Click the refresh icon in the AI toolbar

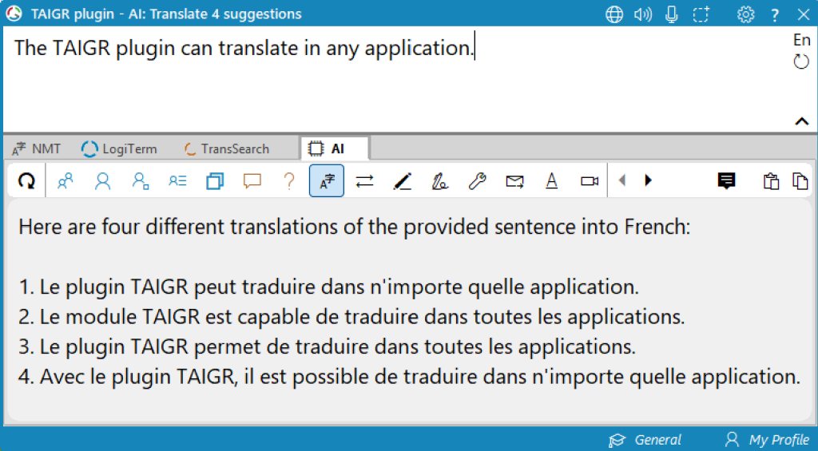(x=26, y=181)
